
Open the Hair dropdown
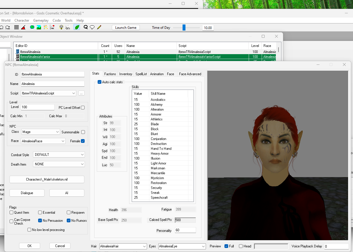[x=123, y=247]
